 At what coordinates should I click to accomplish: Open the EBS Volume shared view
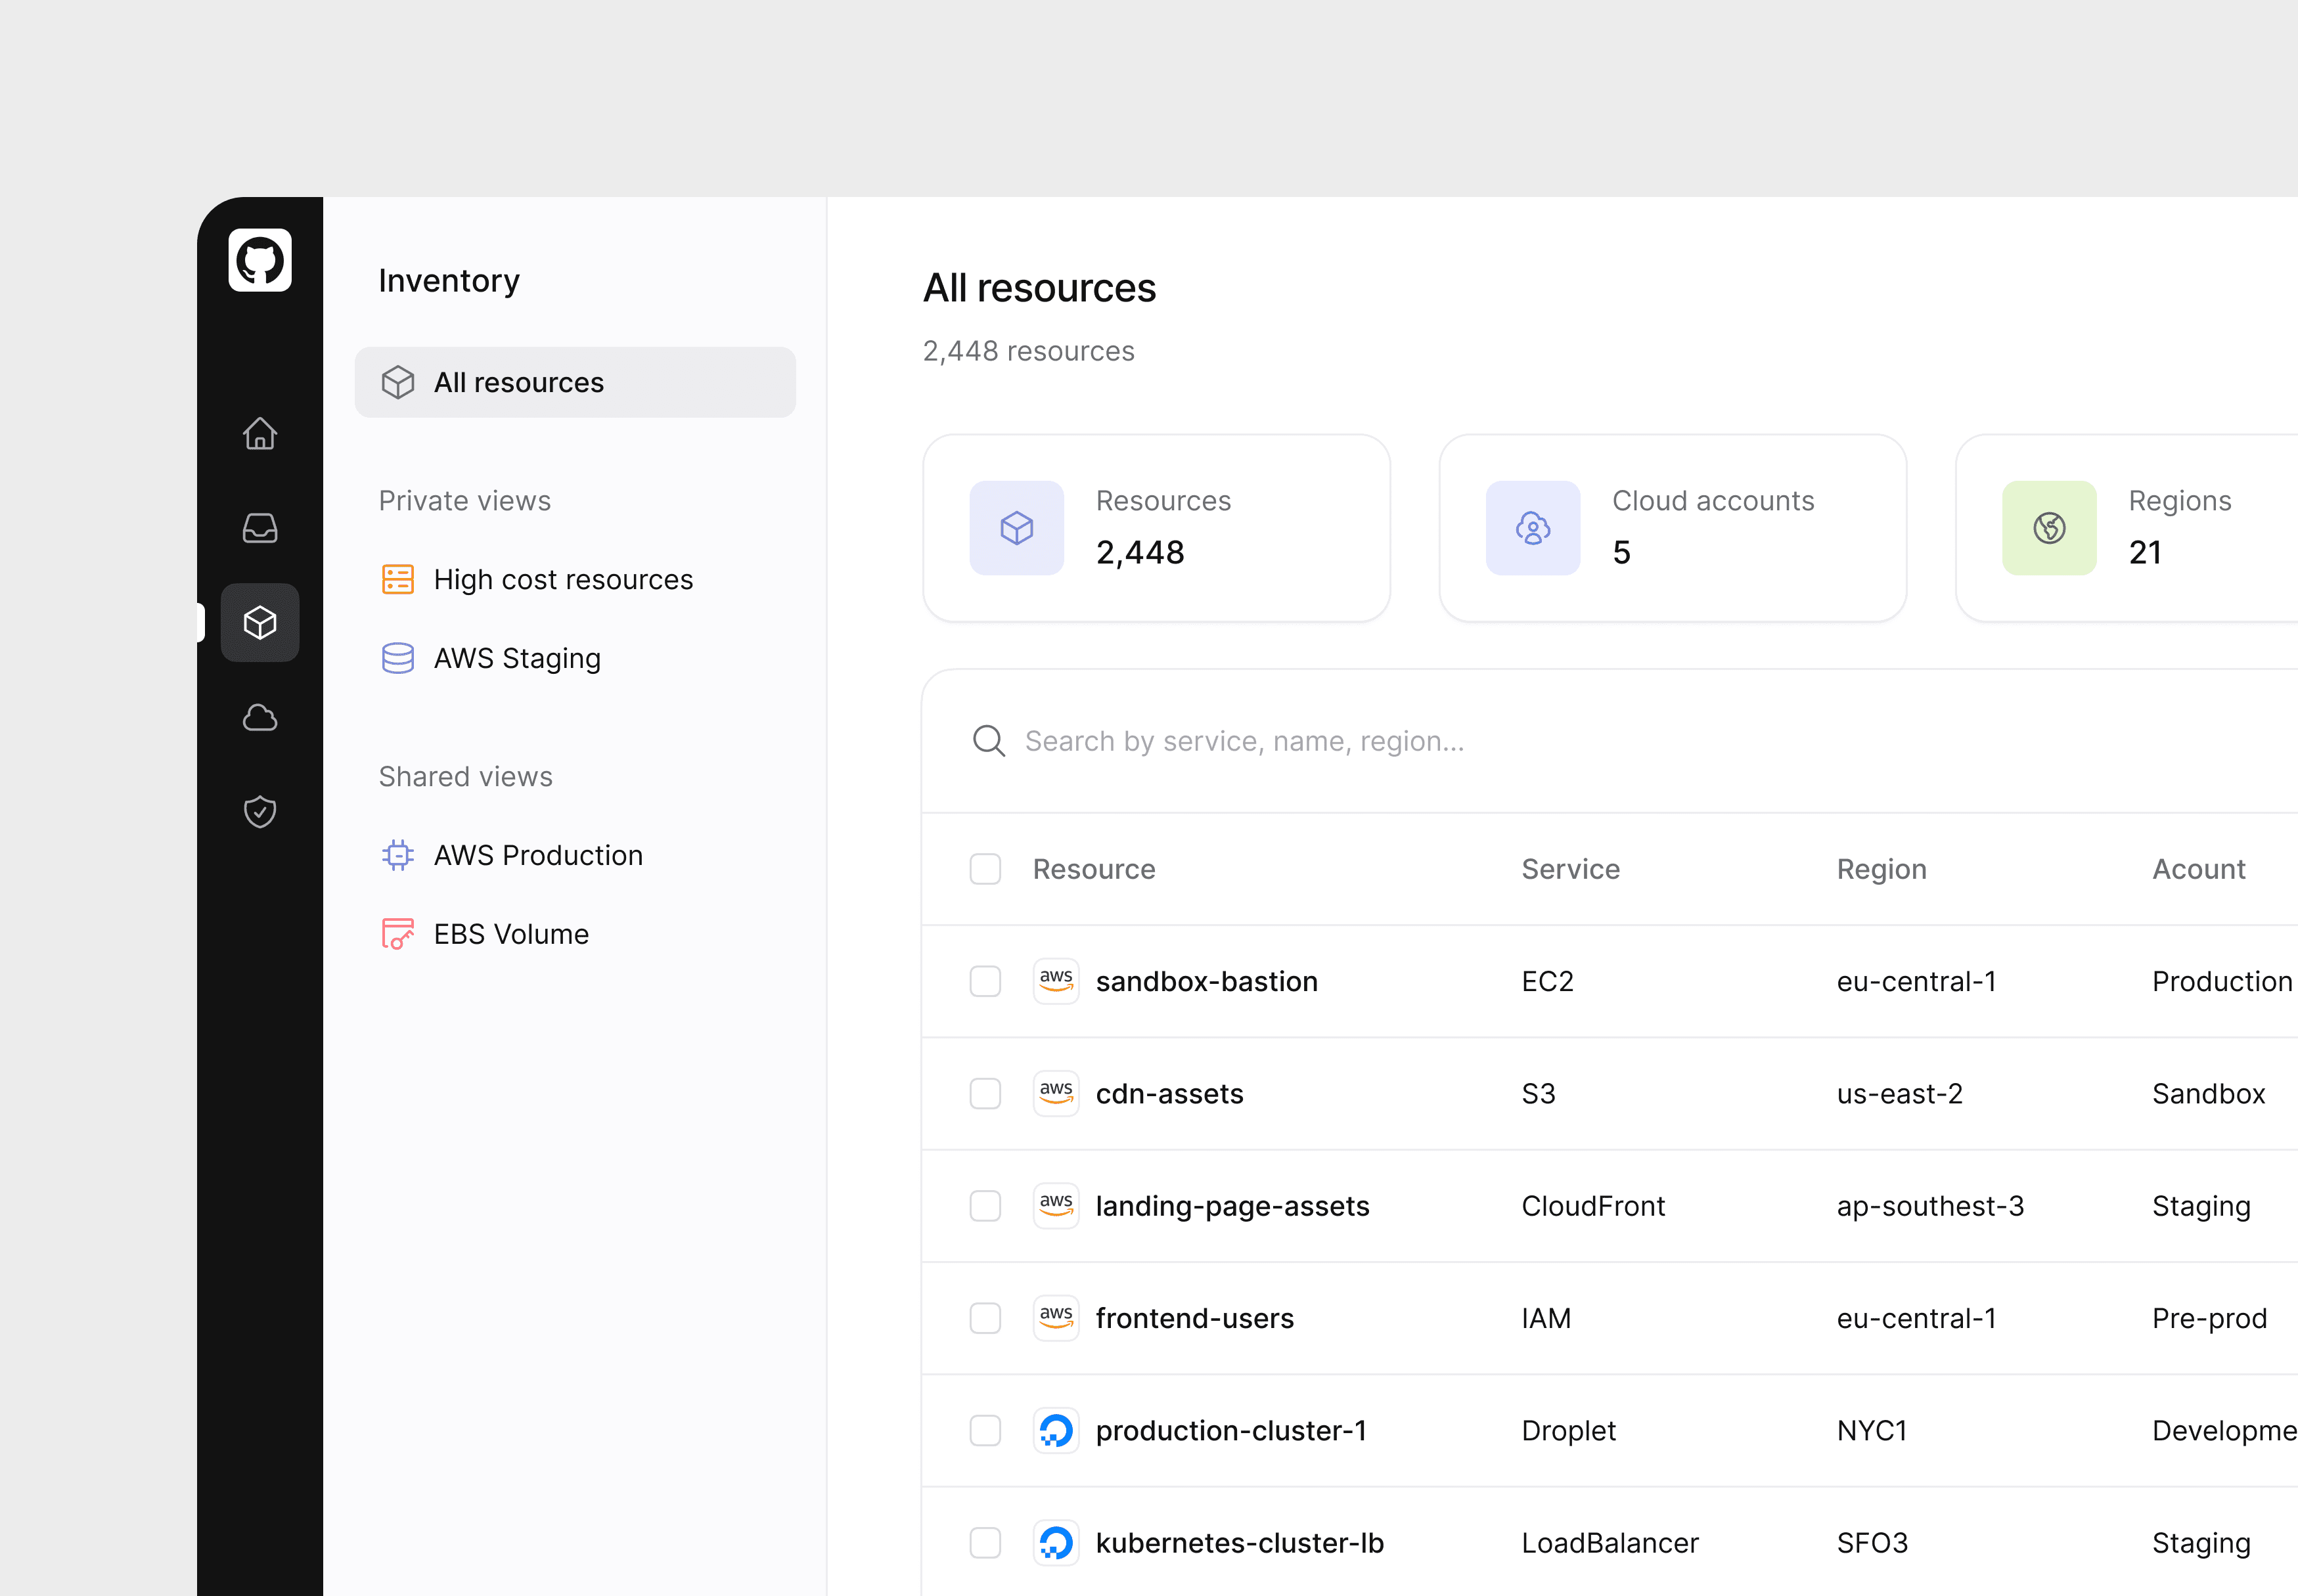point(510,934)
